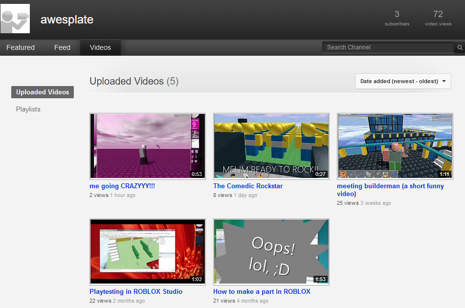Screen dimensions: 465x308
Task: Click meeting builderman title link
Action: coord(390,186)
